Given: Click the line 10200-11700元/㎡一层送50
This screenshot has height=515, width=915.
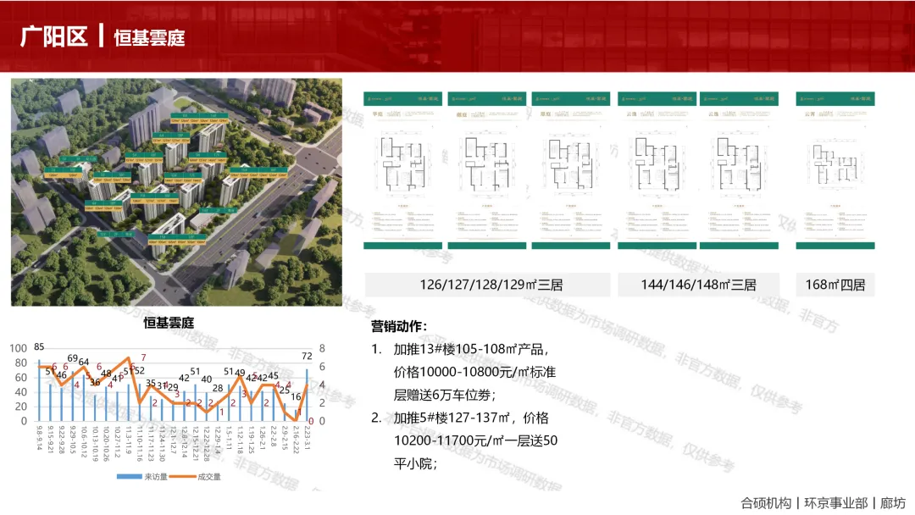Looking at the screenshot, I should coord(475,440).
